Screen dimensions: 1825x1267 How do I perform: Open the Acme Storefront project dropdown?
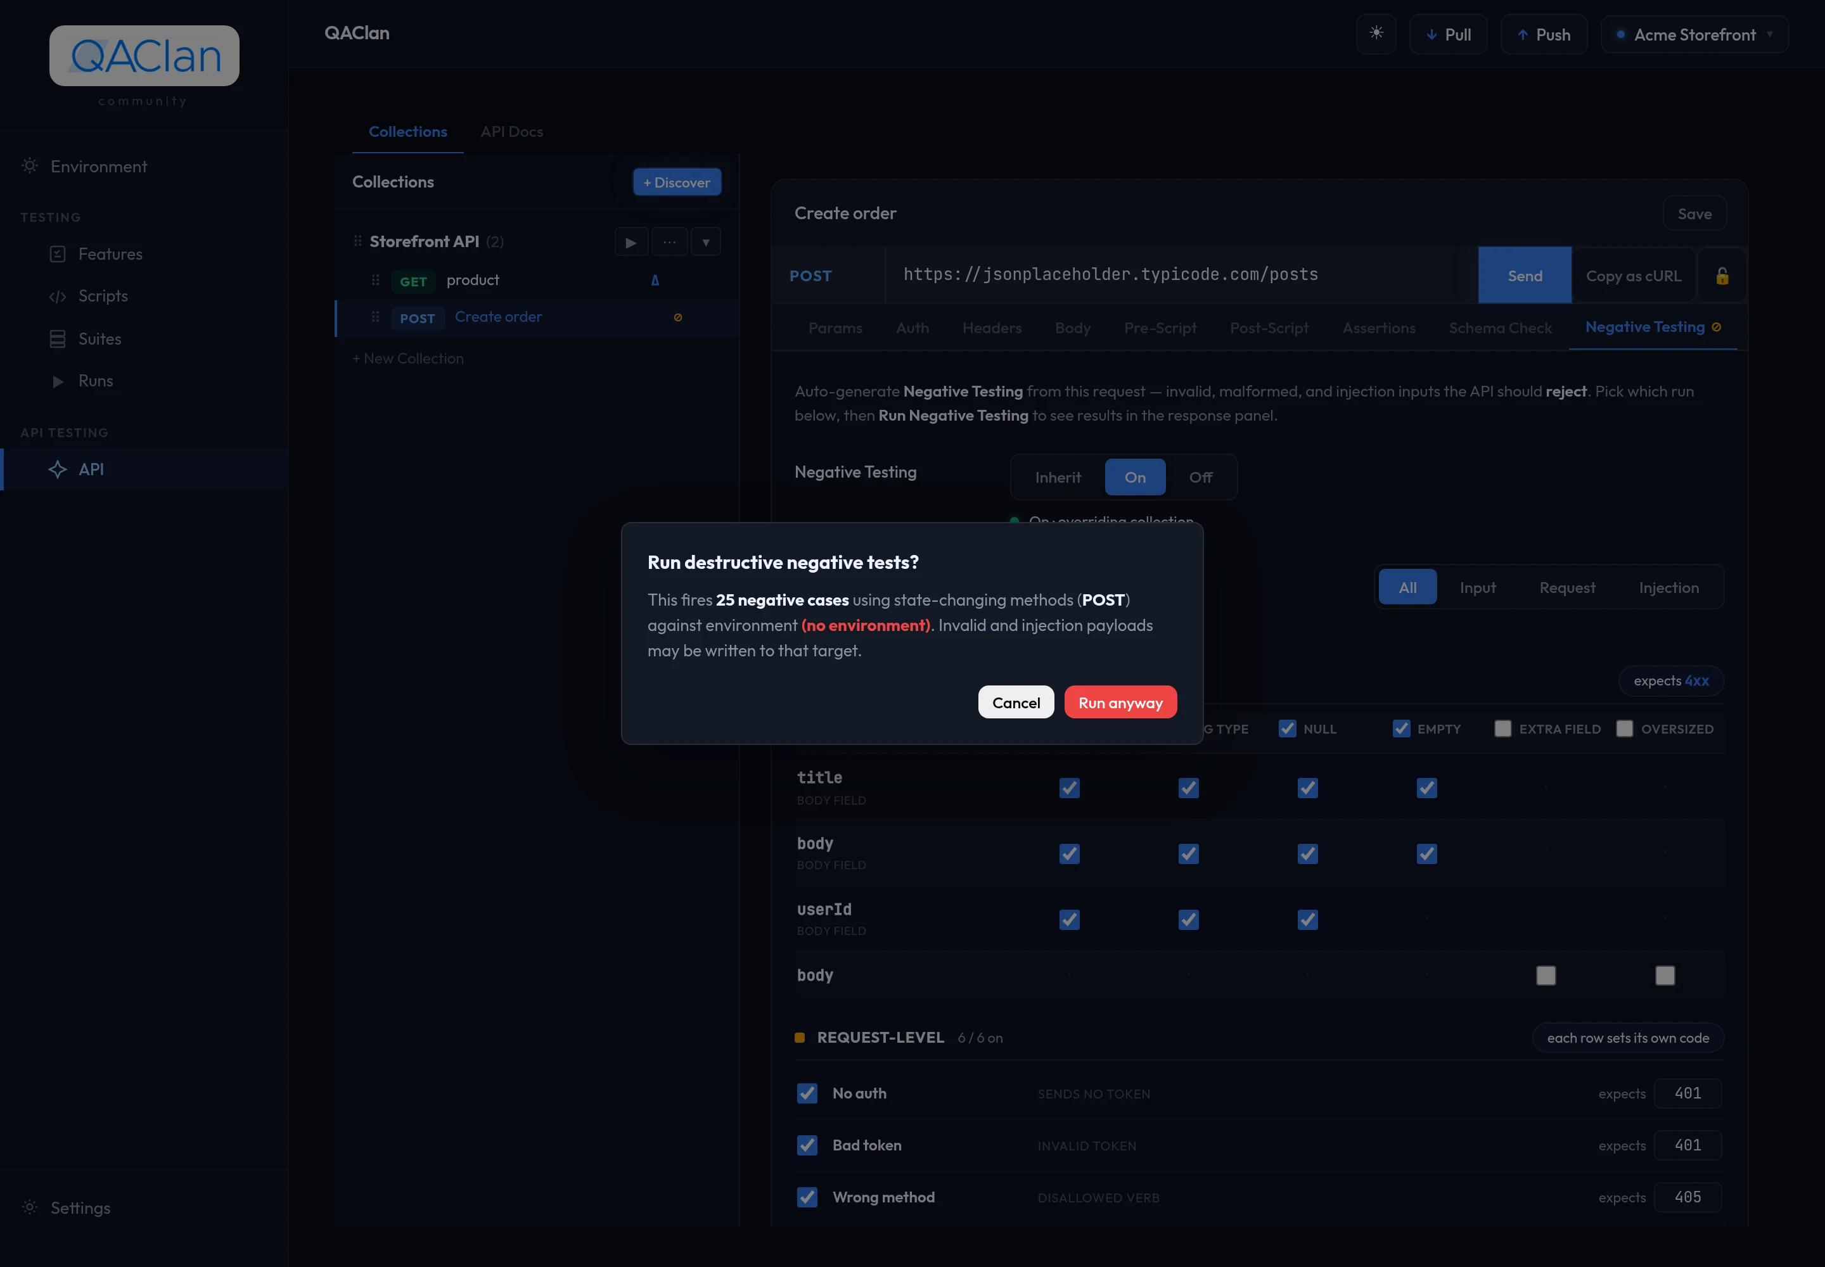[x=1694, y=34]
